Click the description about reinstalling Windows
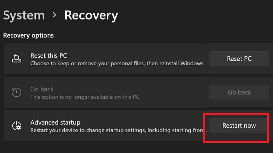This screenshot has width=273, height=153. click(117, 63)
